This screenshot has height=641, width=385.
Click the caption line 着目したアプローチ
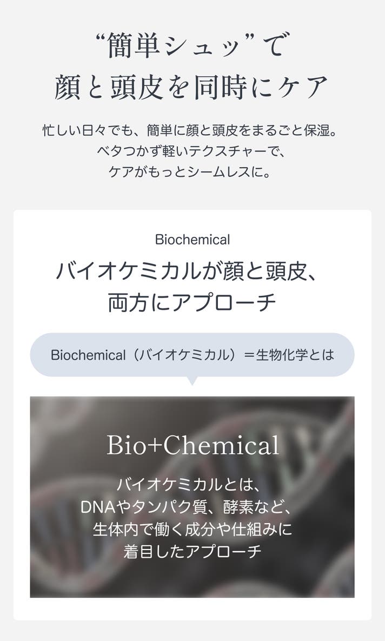192,552
